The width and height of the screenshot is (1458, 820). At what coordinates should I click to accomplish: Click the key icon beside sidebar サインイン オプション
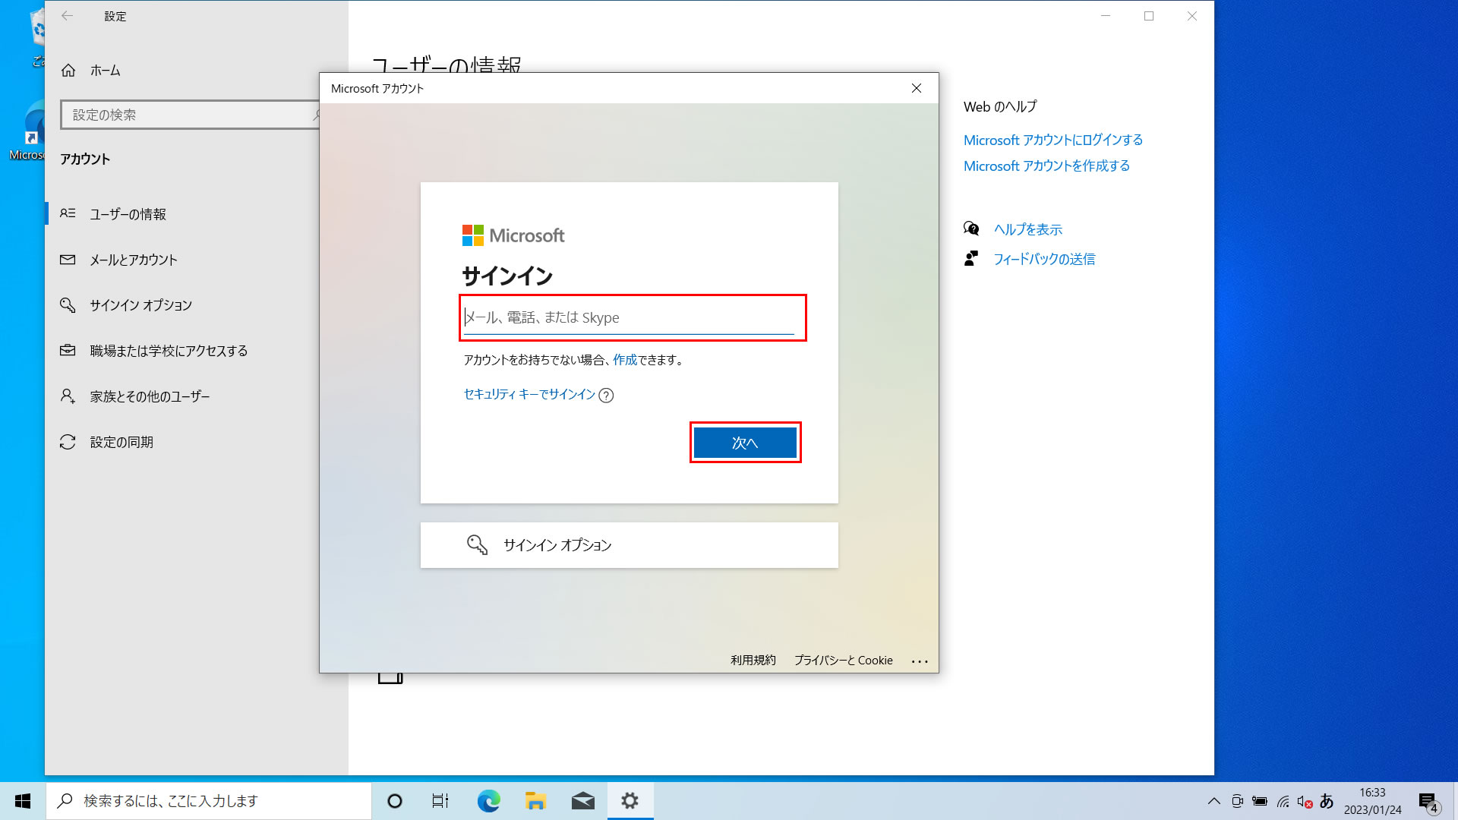(68, 305)
